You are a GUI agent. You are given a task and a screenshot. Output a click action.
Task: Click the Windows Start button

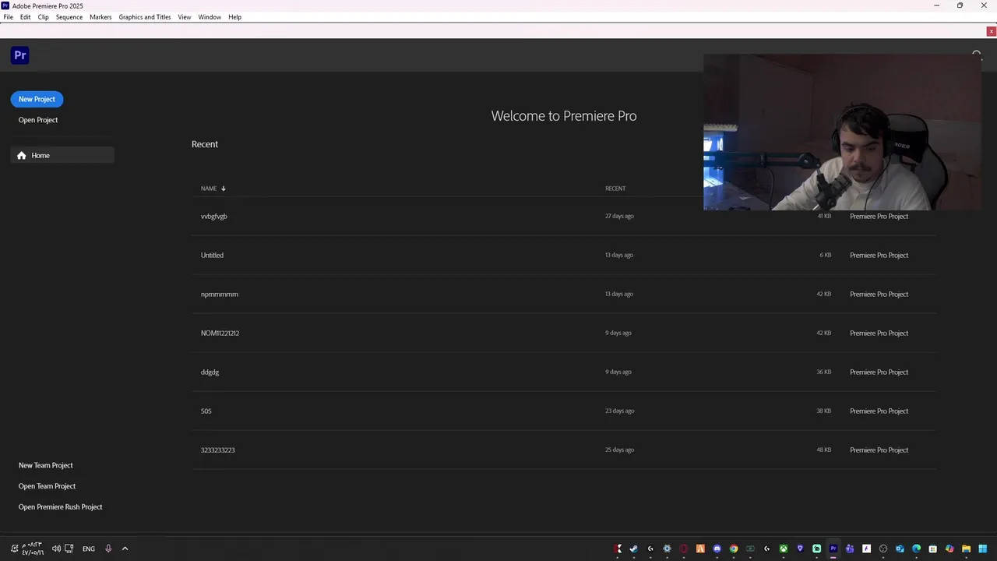tap(983, 549)
